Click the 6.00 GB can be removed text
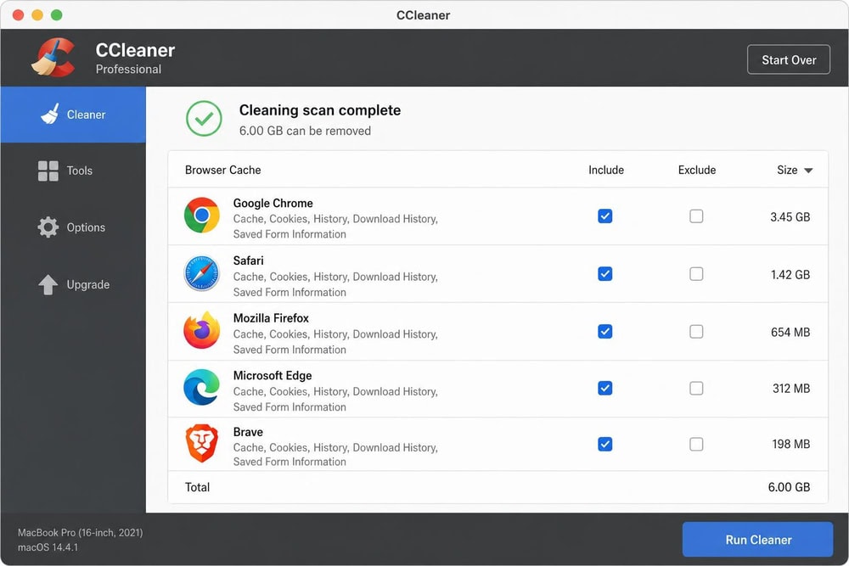Screen dimensions: 849x566 click(x=305, y=131)
